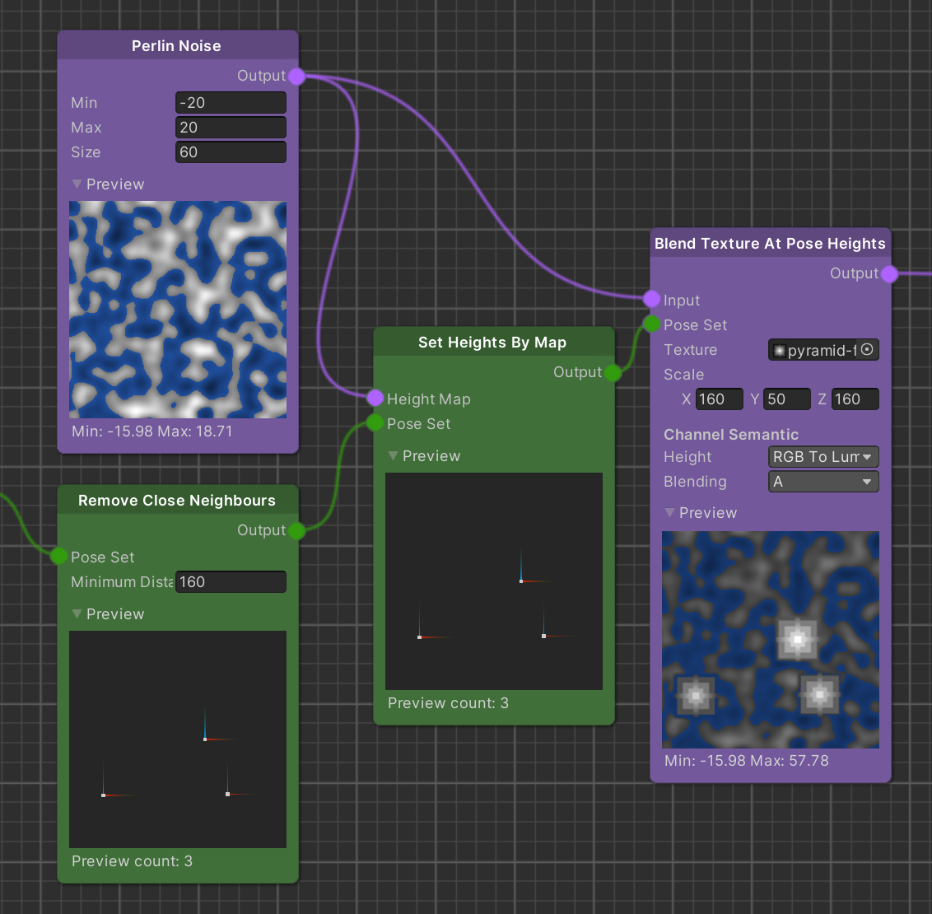
Task: Click the Pose Set port on Remove Close Neighbours
Action: (x=58, y=556)
